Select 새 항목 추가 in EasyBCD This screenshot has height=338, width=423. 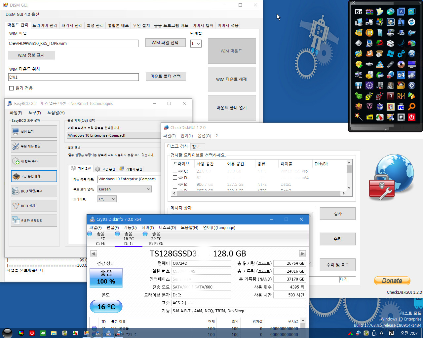coord(34,161)
